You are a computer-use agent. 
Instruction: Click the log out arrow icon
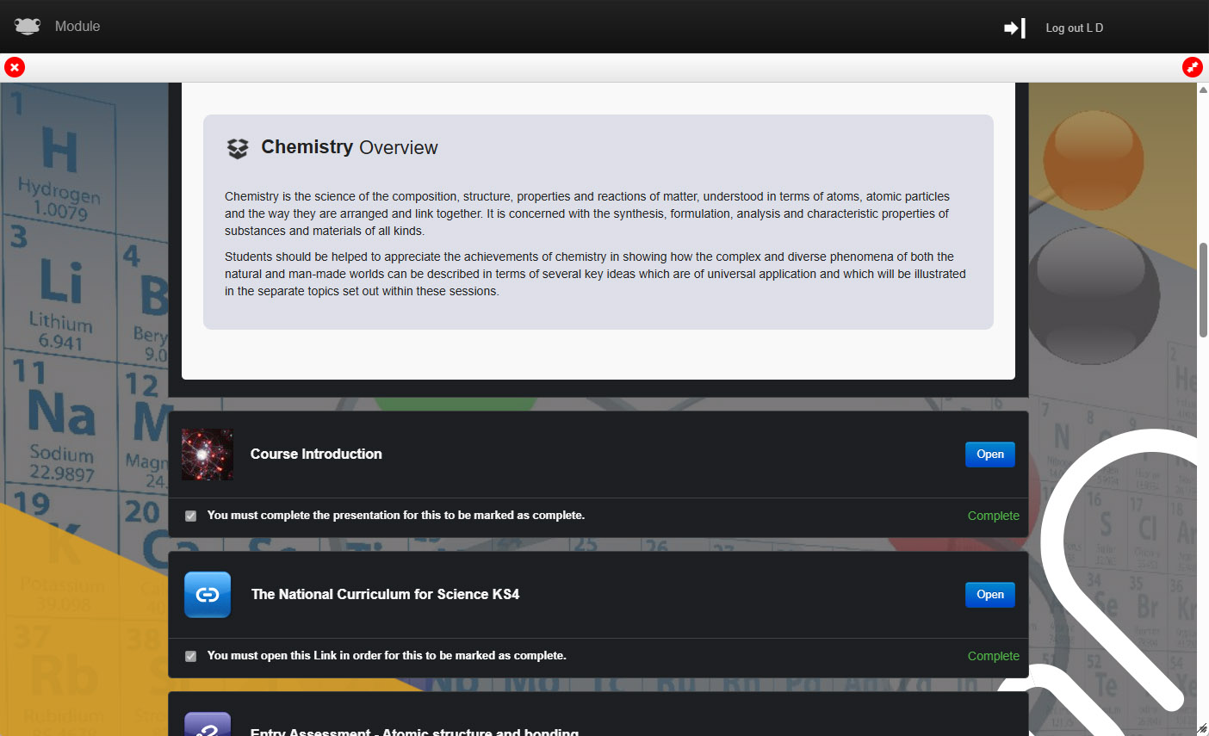1014,28
